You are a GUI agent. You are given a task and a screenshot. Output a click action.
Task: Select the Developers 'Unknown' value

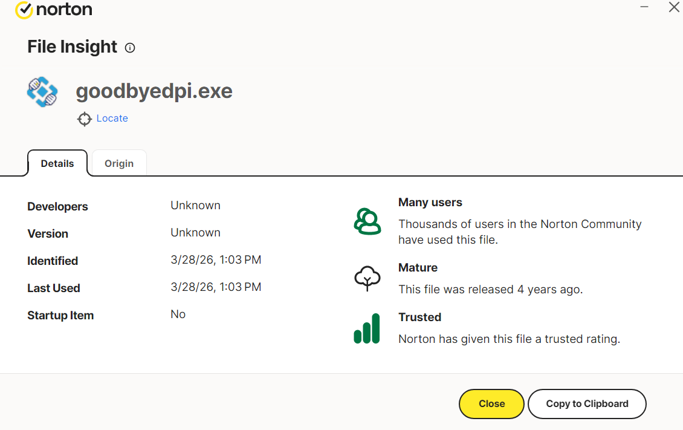pos(195,206)
